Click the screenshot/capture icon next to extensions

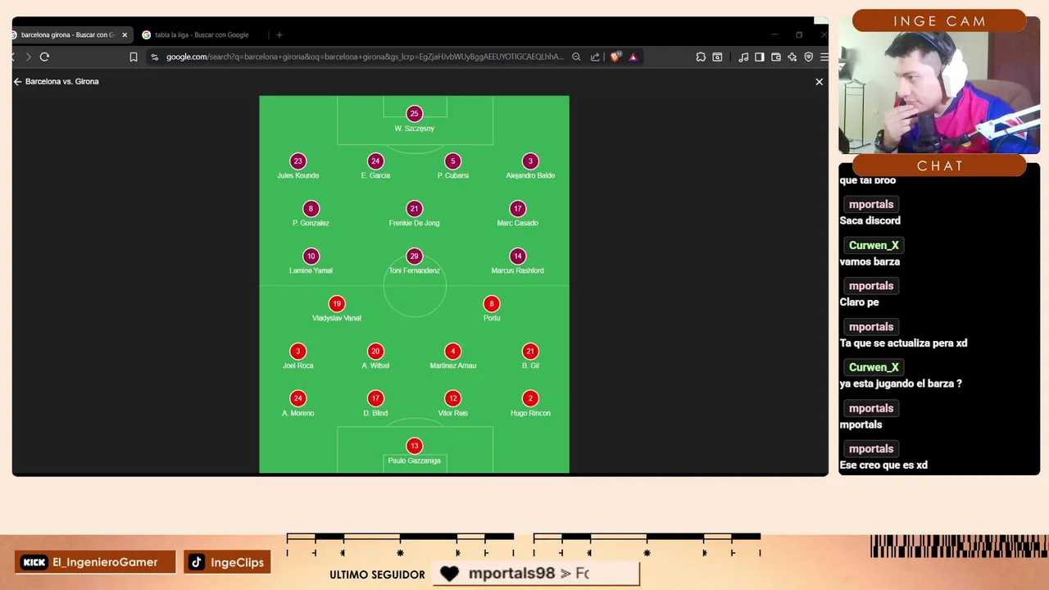pyautogui.click(x=717, y=57)
